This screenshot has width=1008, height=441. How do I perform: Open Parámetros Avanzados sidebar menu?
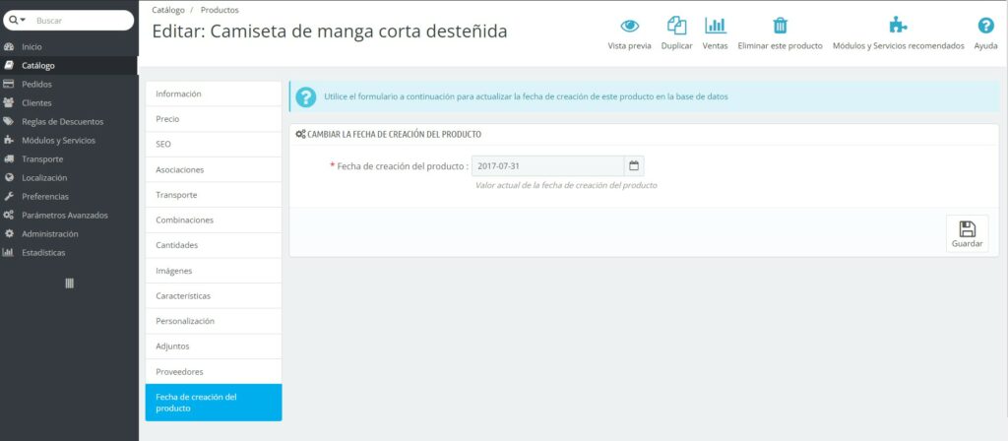[64, 215]
